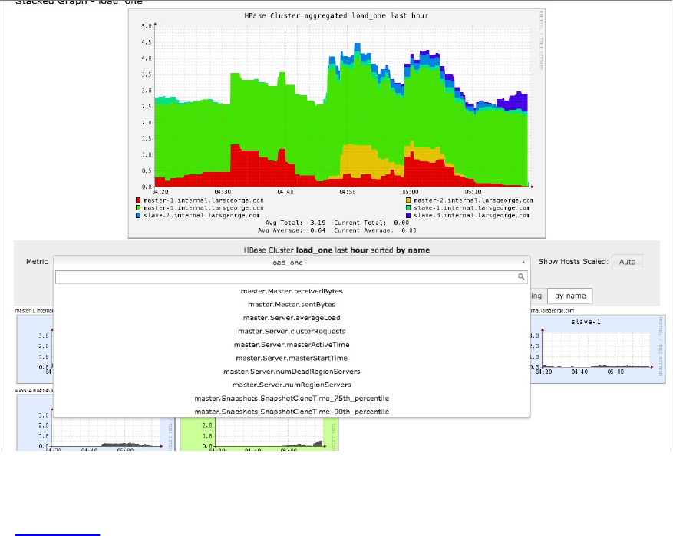Pick master.Server.masterActiveTime metric
Image resolution: width=673 pixels, height=536 pixels.
coord(292,345)
